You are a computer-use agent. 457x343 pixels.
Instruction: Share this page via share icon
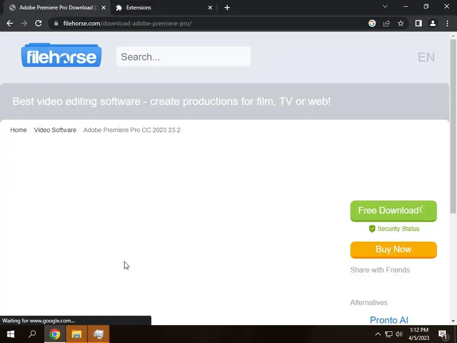pyautogui.click(x=386, y=23)
